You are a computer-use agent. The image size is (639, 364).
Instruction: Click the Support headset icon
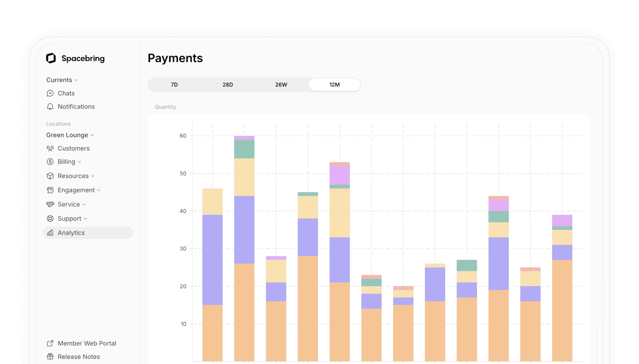point(50,218)
